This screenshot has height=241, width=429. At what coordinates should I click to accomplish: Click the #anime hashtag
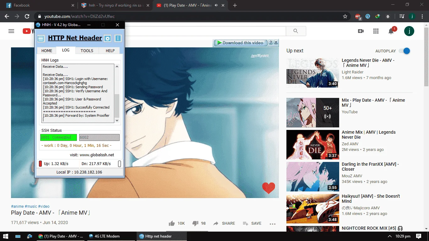[x=17, y=206]
